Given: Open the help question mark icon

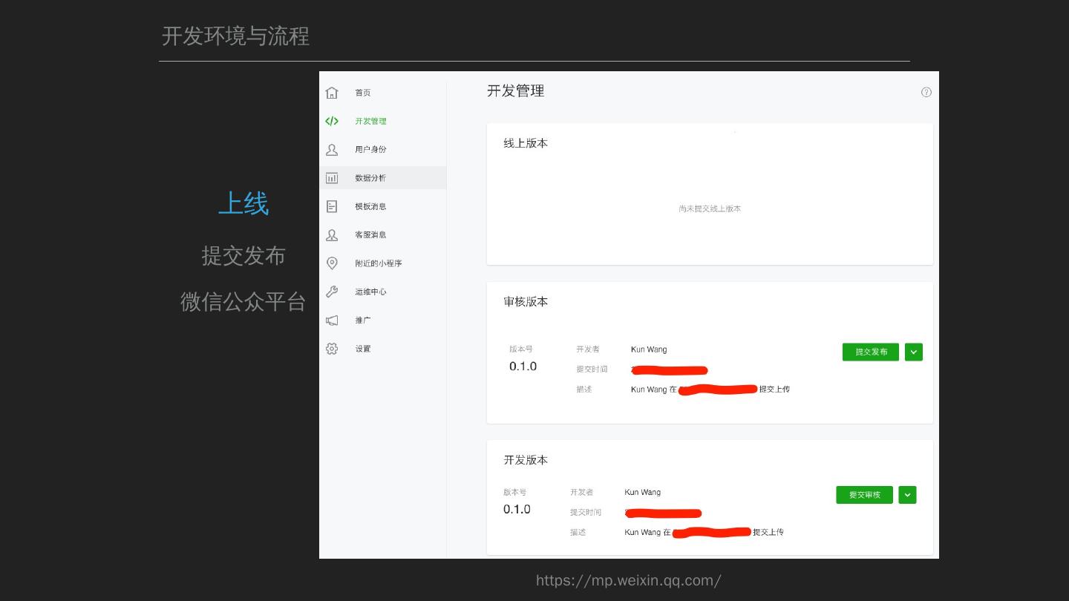Looking at the screenshot, I should pyautogui.click(x=926, y=93).
